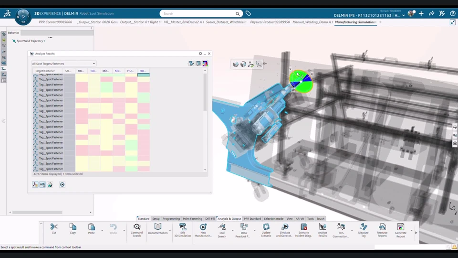Viewport: 458px width, 258px height.
Task: Collapse the Behavior side panel arrow
Action: pyautogui.click(x=92, y=28)
